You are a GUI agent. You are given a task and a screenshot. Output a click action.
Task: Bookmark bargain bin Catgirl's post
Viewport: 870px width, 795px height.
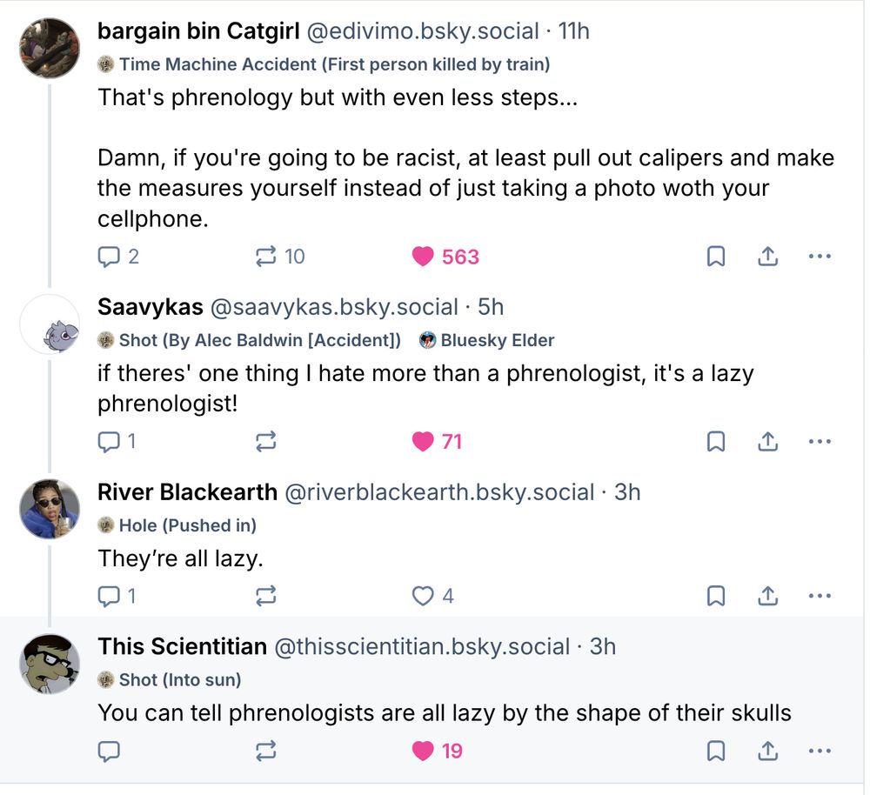pyautogui.click(x=715, y=256)
